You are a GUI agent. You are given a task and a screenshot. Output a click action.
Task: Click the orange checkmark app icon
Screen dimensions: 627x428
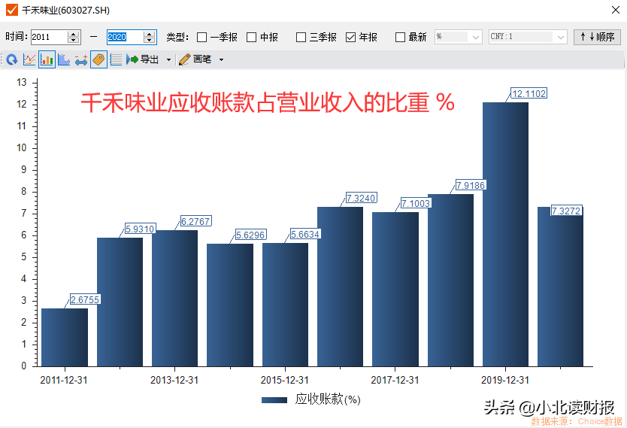(12, 10)
